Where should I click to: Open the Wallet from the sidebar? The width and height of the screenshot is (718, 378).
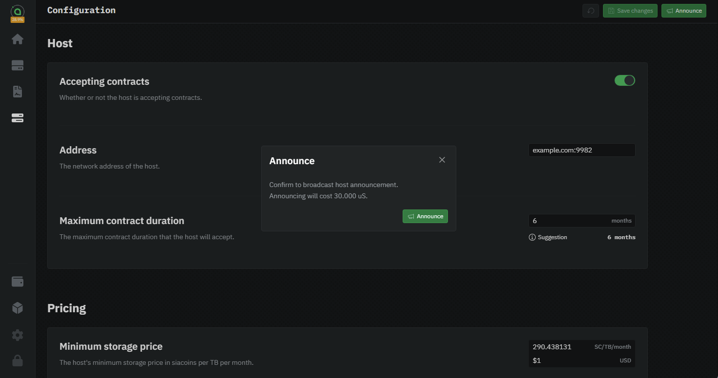18,282
